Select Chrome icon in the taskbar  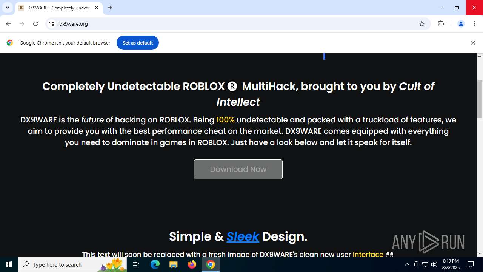coord(211,264)
